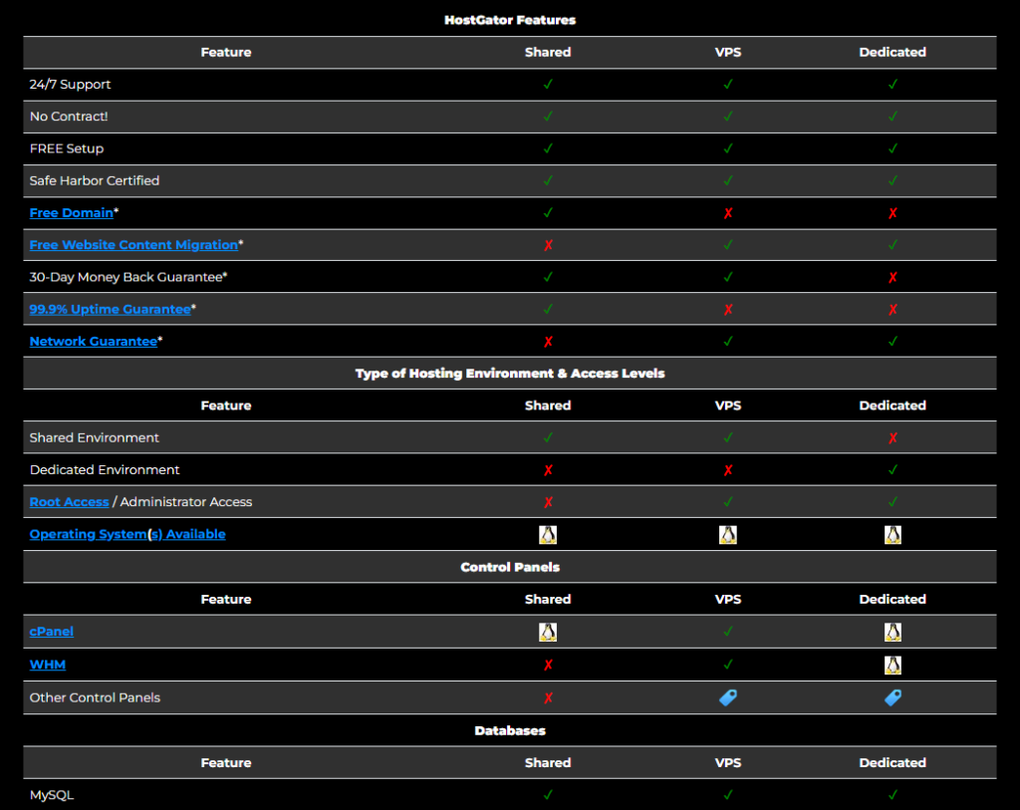This screenshot has width=1020, height=810.
Task: Click red X for Shared Other Control Panels
Action: [x=549, y=698]
